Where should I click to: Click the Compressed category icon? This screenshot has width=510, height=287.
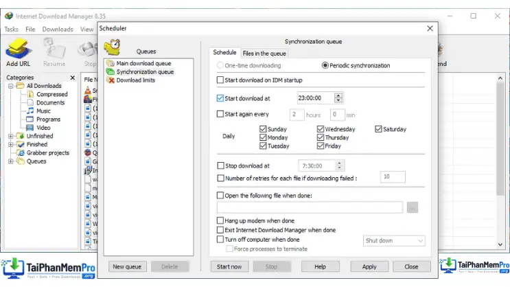(30, 94)
